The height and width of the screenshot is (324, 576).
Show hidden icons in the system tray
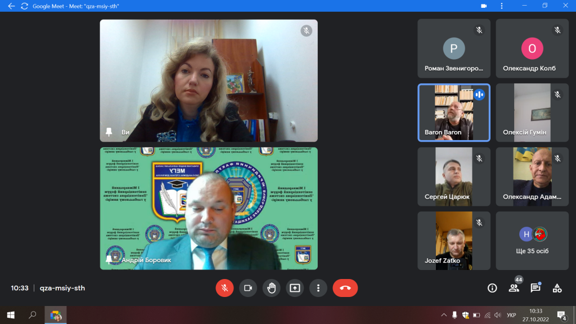click(x=444, y=315)
